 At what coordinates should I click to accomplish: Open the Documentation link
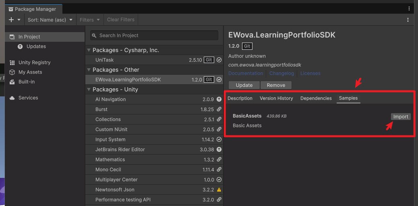tap(246, 73)
